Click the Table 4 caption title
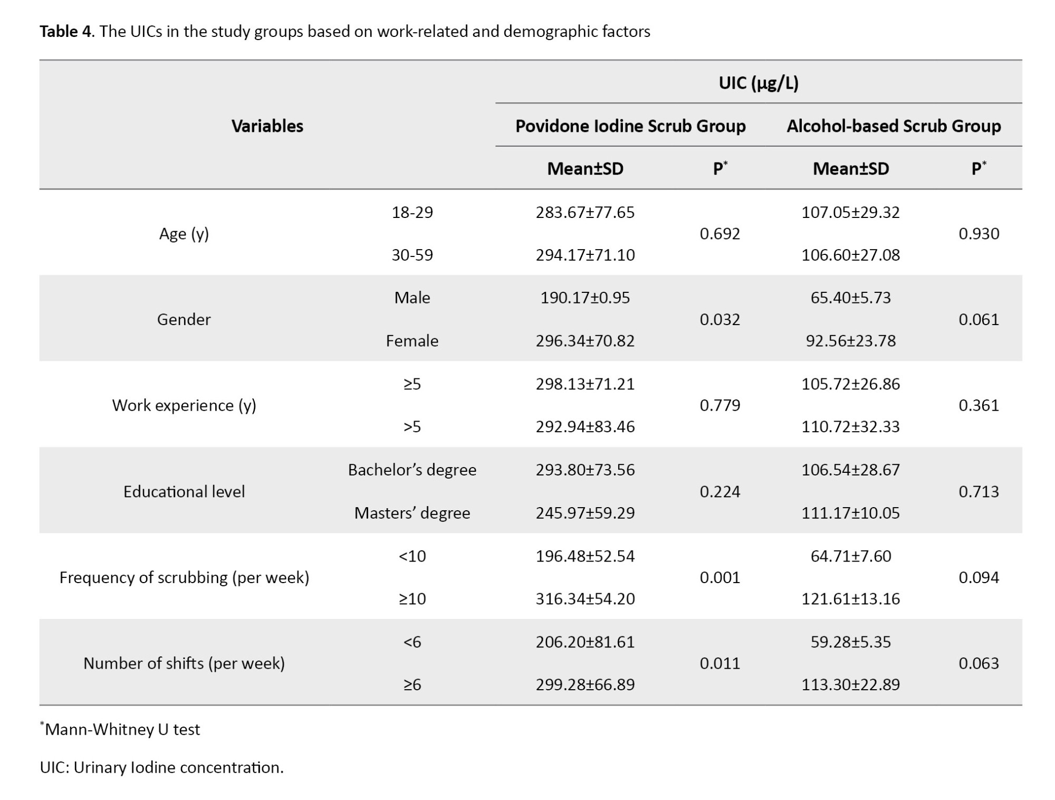1055x800 pixels. point(344,32)
